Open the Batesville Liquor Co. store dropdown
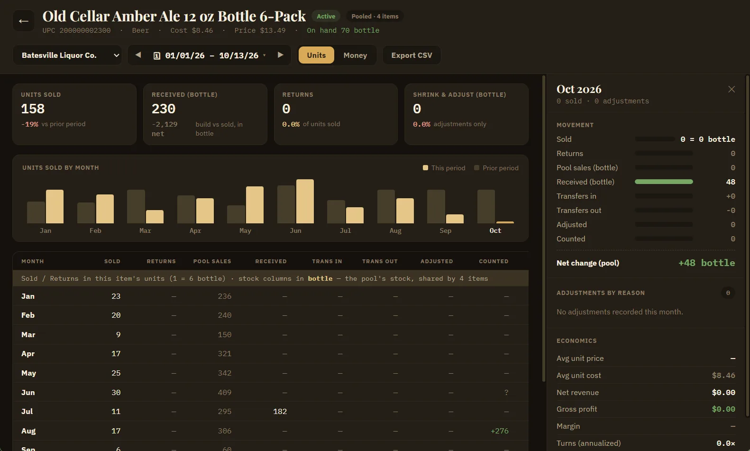The image size is (750, 451). [x=67, y=55]
